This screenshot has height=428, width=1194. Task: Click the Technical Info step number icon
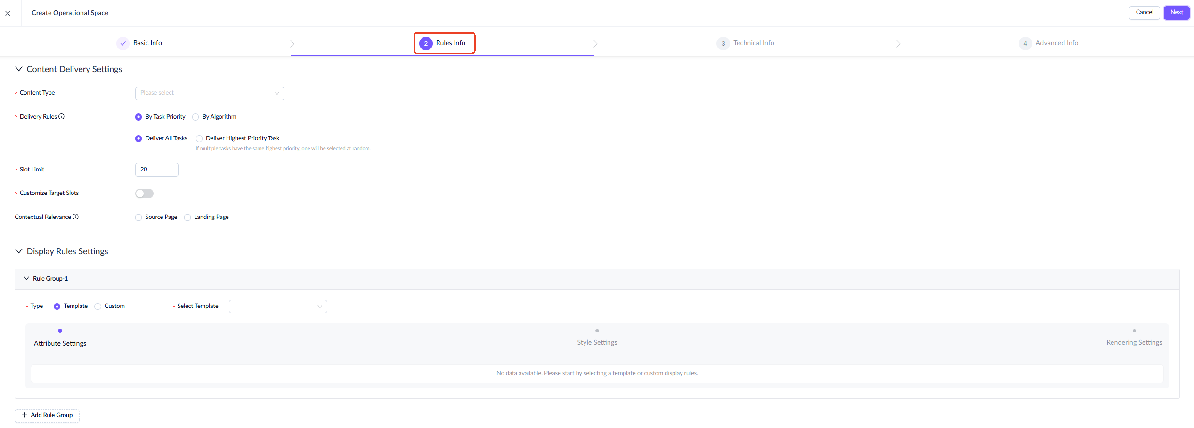[723, 43]
